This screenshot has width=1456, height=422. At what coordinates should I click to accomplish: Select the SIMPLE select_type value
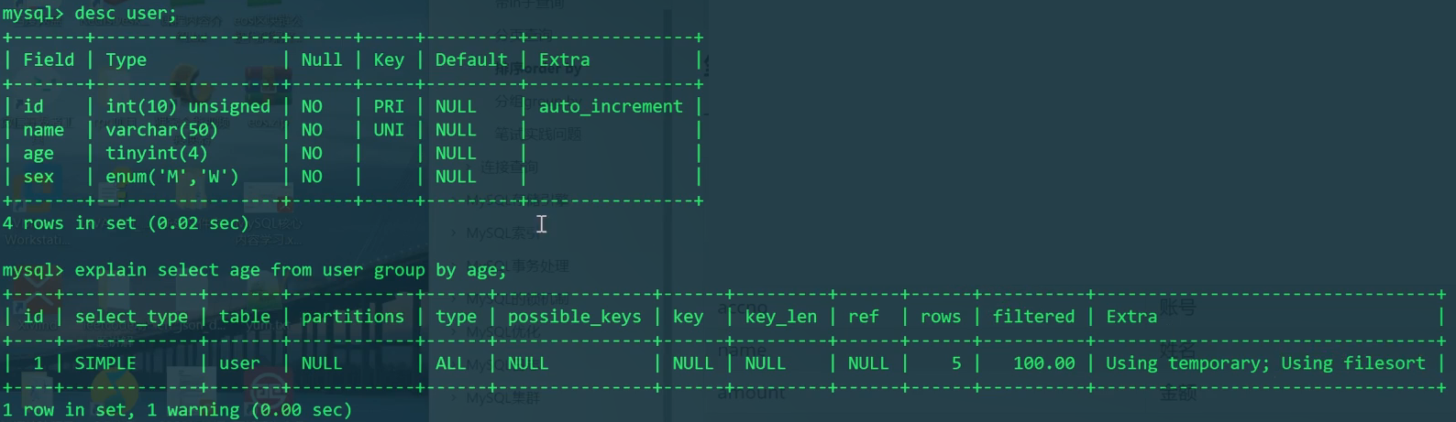tap(105, 363)
